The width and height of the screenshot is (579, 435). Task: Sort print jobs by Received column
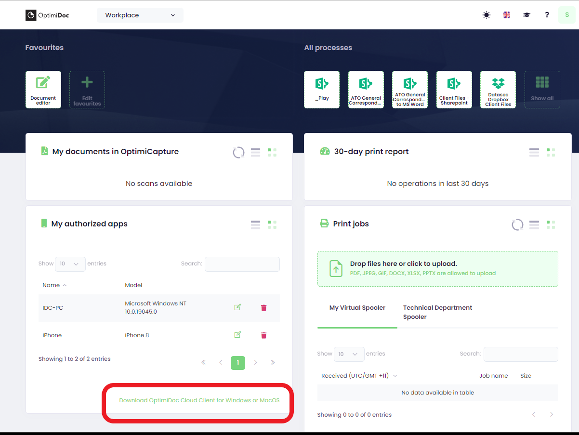click(359, 376)
